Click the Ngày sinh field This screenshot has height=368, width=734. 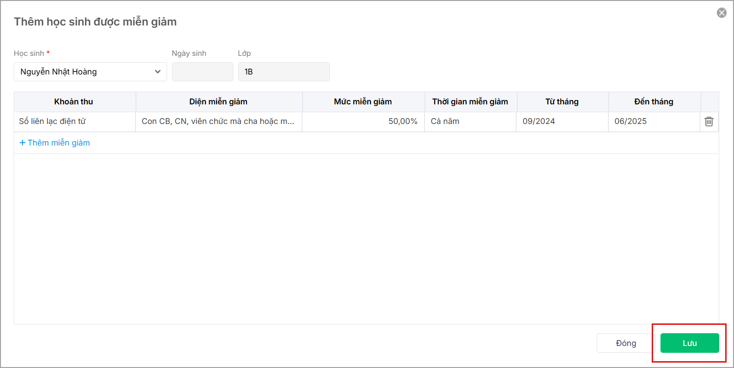click(202, 72)
